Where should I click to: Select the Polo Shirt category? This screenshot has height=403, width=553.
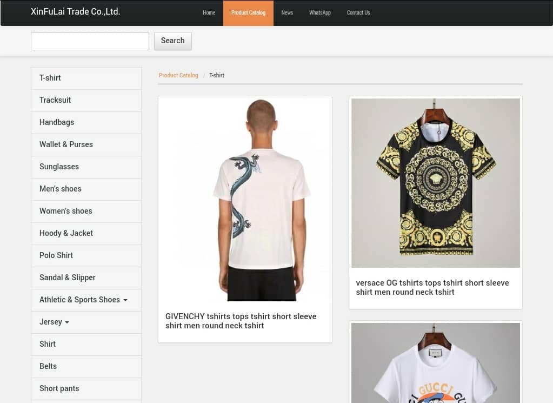coord(86,256)
